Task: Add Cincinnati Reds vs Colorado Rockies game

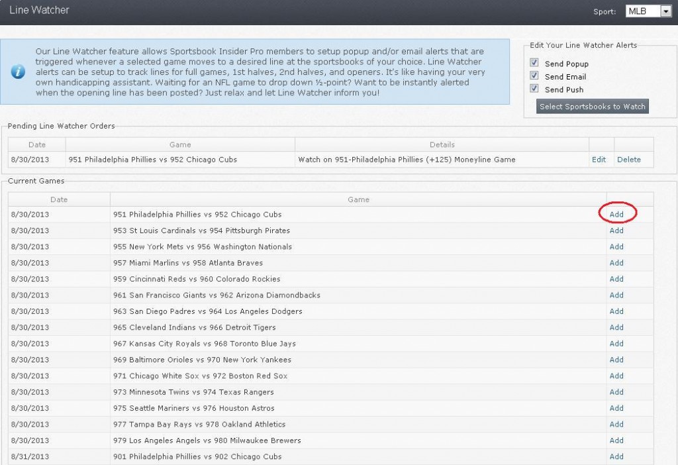Action: click(x=616, y=279)
